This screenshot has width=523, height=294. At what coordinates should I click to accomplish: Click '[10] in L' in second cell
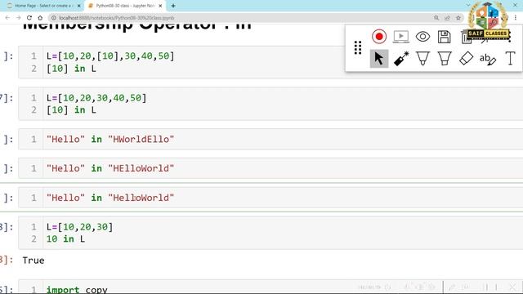(x=71, y=109)
